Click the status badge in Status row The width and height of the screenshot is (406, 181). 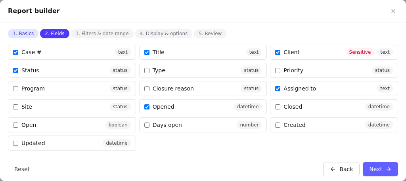(x=120, y=70)
